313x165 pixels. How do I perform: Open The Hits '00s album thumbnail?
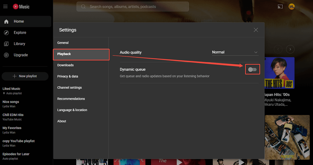click(280, 73)
